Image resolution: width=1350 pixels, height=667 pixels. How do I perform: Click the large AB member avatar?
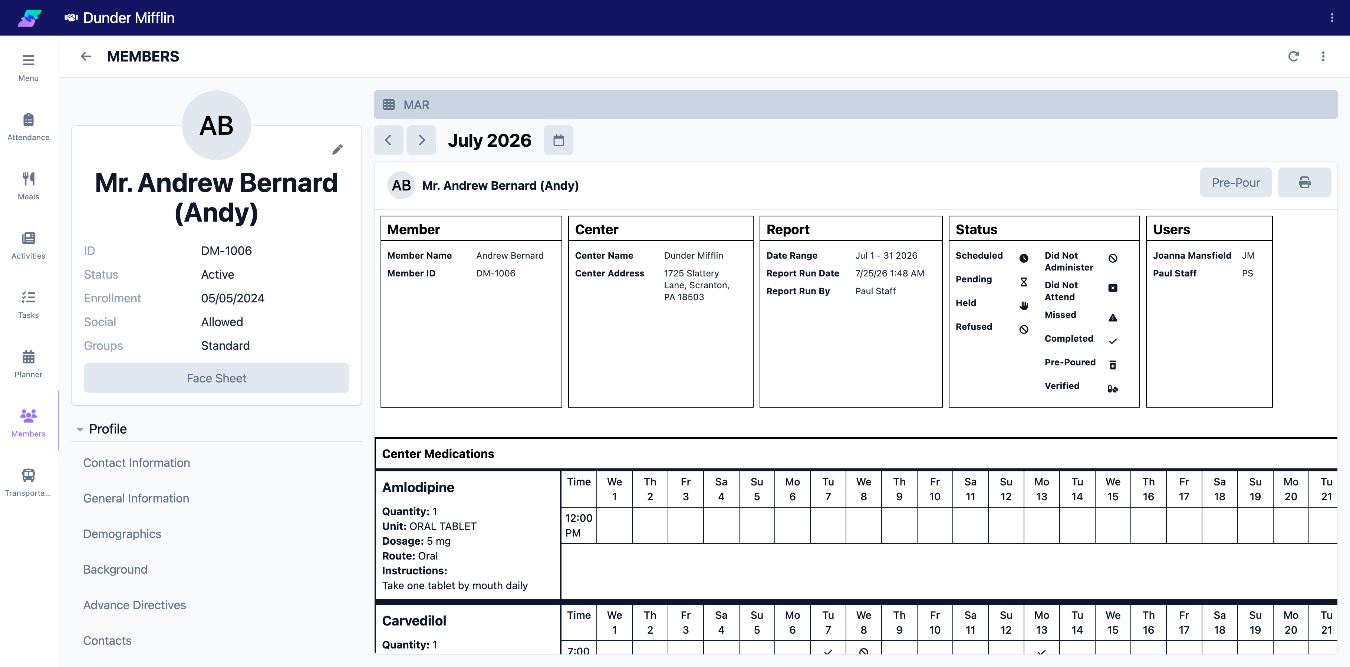coord(217,126)
